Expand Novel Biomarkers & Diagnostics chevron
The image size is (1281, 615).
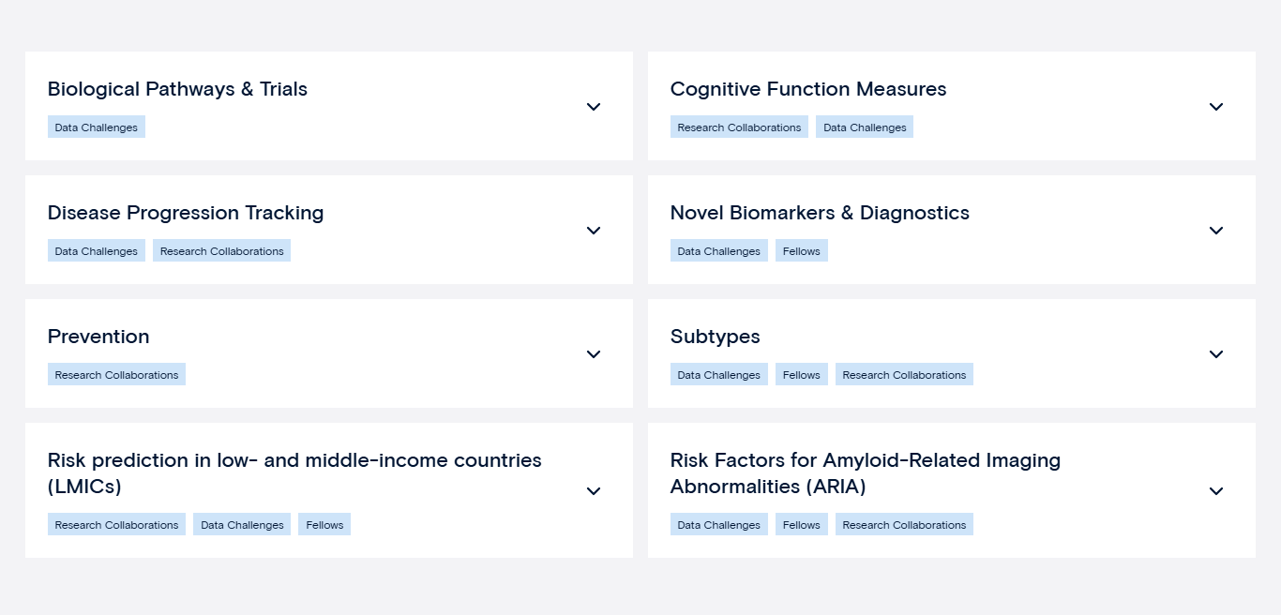[x=1216, y=231]
